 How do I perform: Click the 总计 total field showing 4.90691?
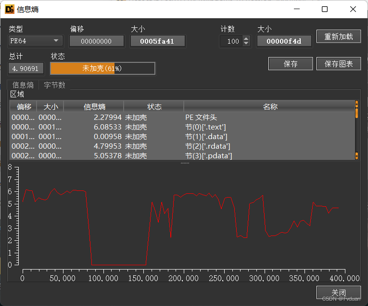[26, 69]
